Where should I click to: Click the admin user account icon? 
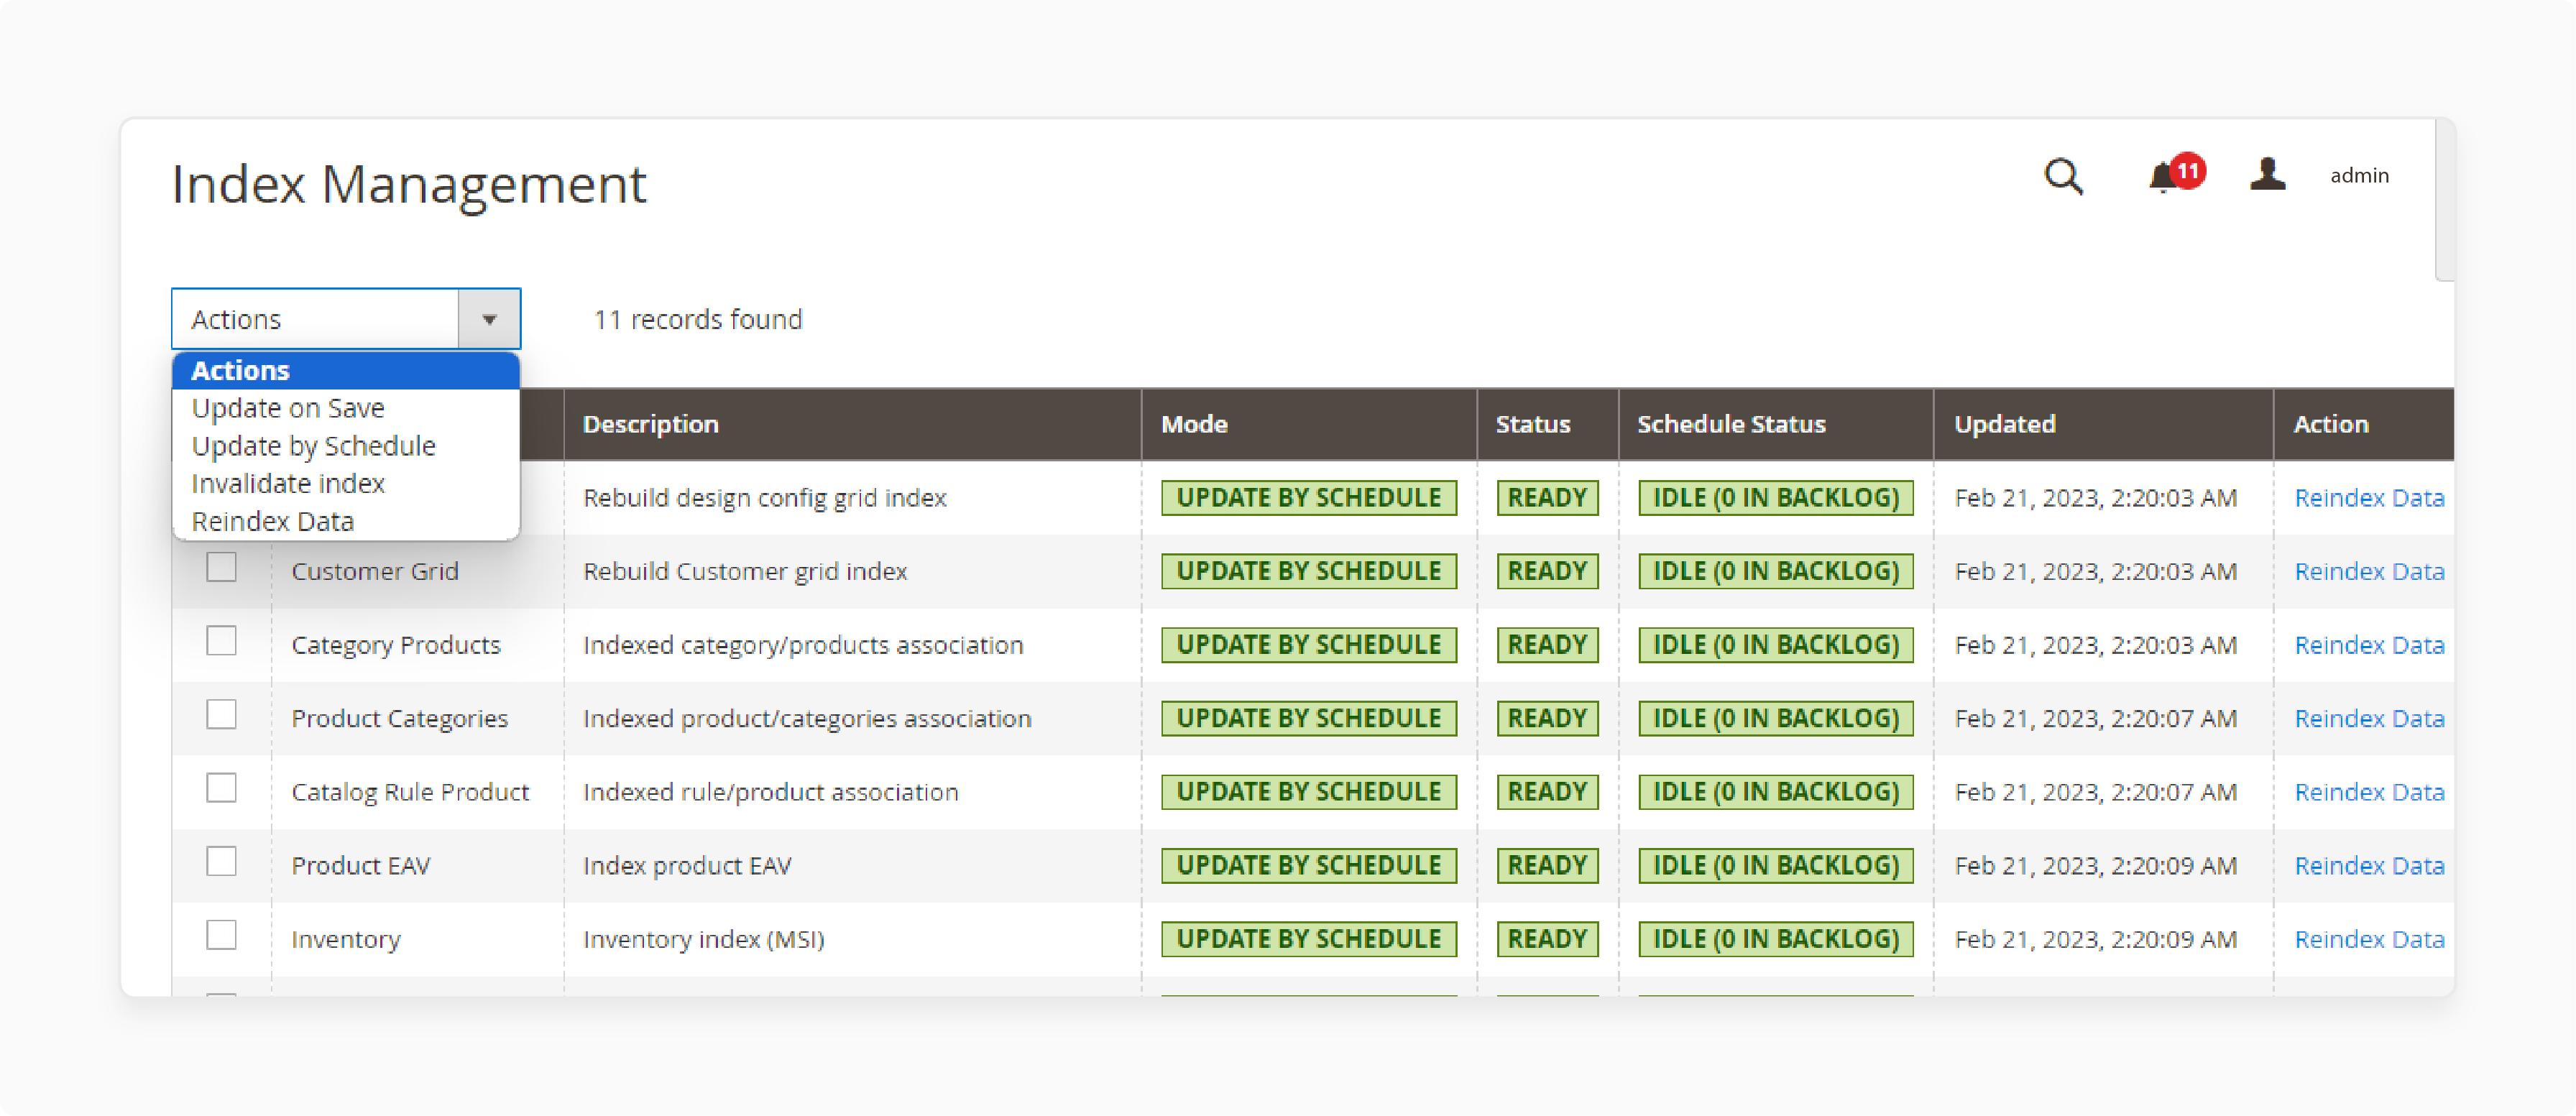tap(2267, 174)
